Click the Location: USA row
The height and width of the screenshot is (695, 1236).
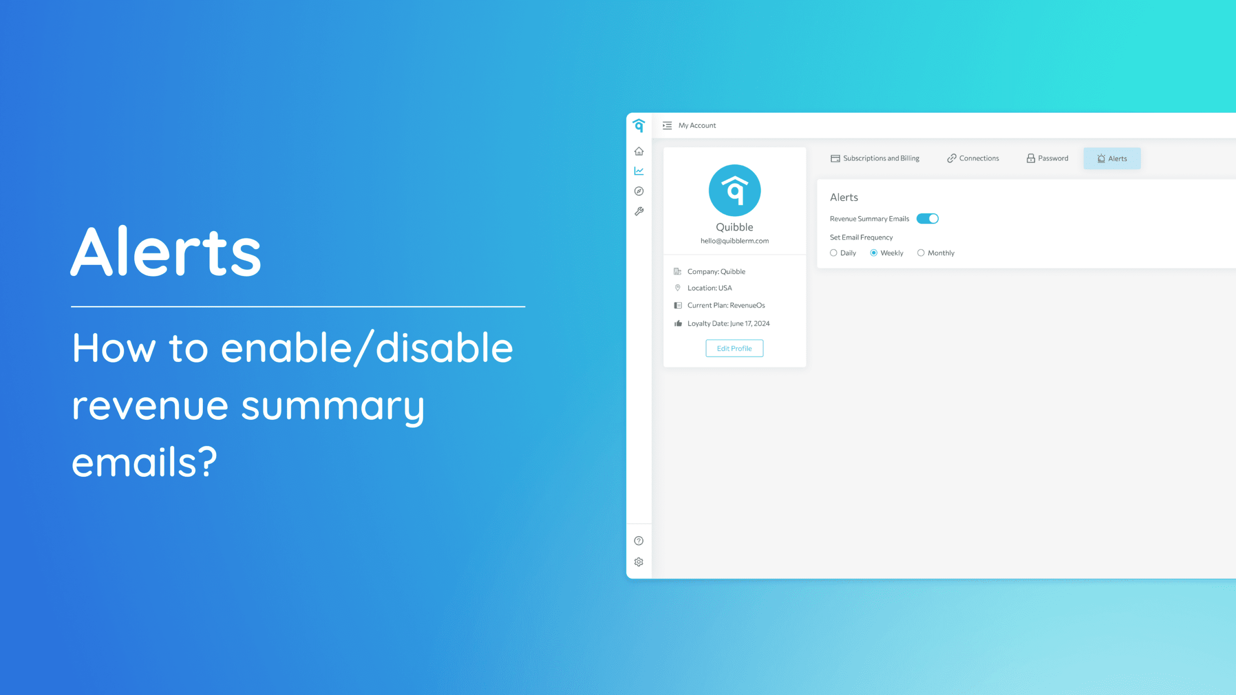[x=703, y=288]
